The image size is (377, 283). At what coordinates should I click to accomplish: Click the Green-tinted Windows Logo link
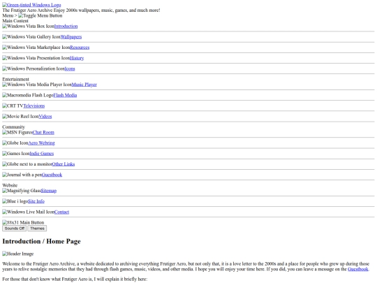coord(31,5)
